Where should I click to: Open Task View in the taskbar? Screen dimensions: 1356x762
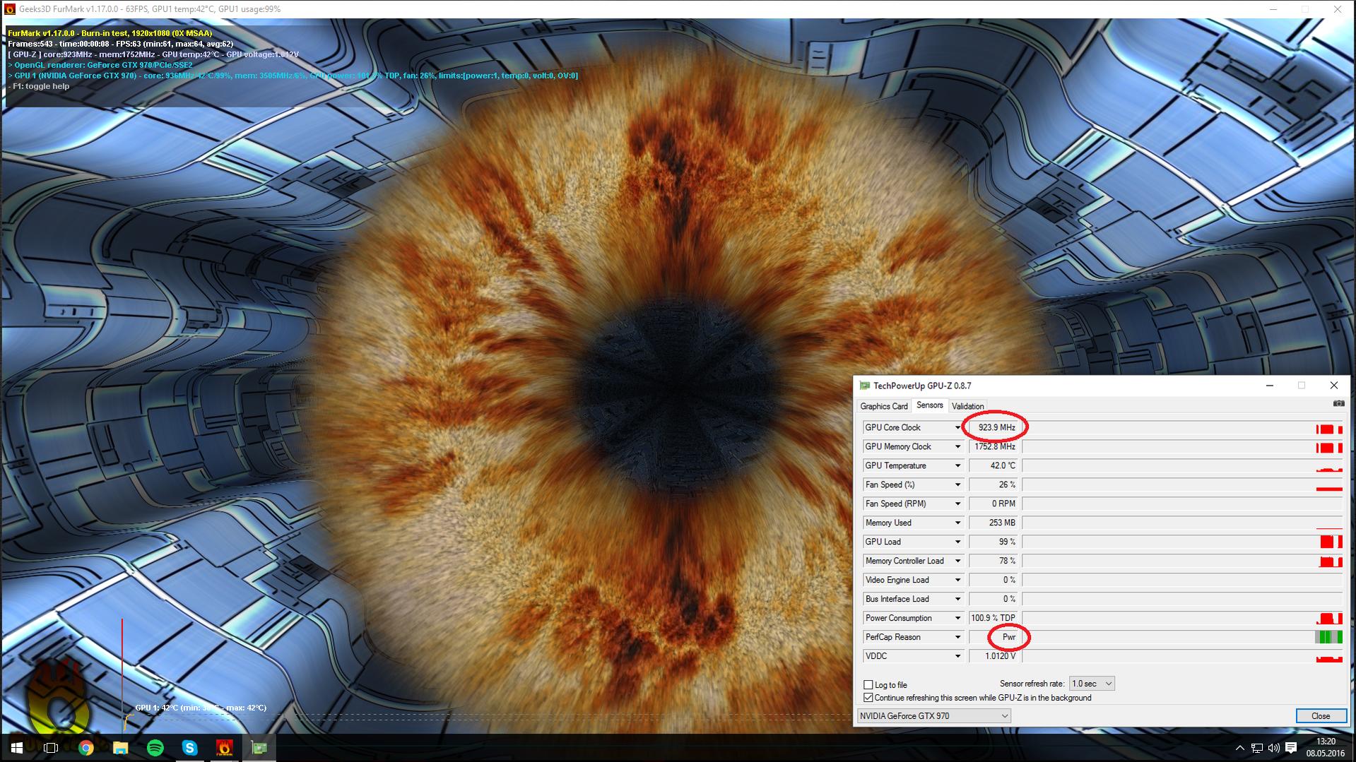coord(51,748)
